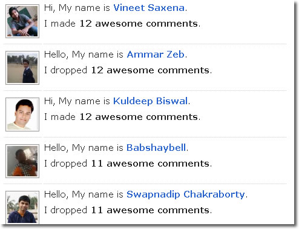Open Babshaybell's avatar image
The image size is (299, 229).
click(22, 161)
